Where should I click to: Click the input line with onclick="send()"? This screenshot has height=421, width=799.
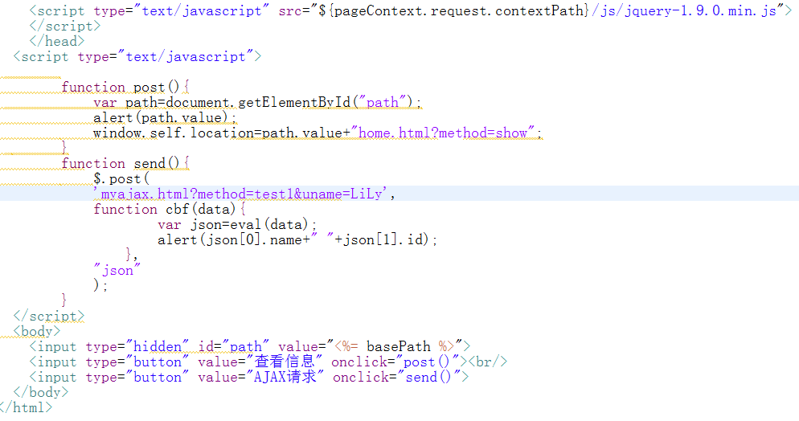point(249,378)
